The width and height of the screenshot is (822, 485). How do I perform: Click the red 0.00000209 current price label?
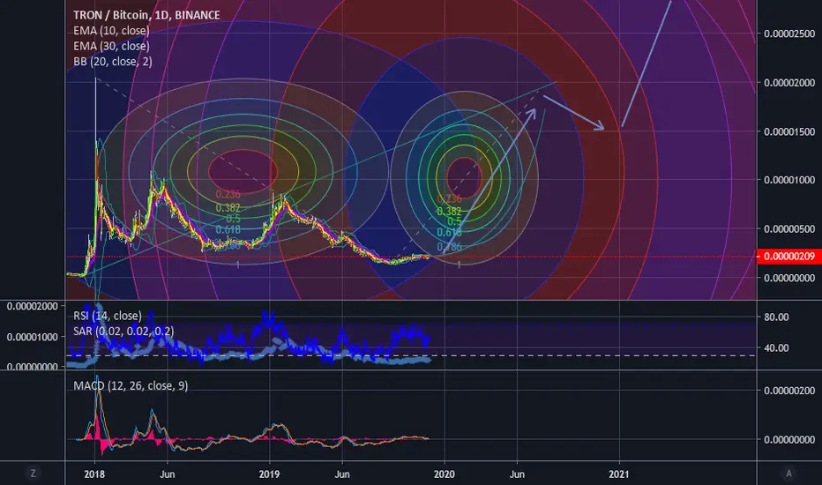point(789,257)
